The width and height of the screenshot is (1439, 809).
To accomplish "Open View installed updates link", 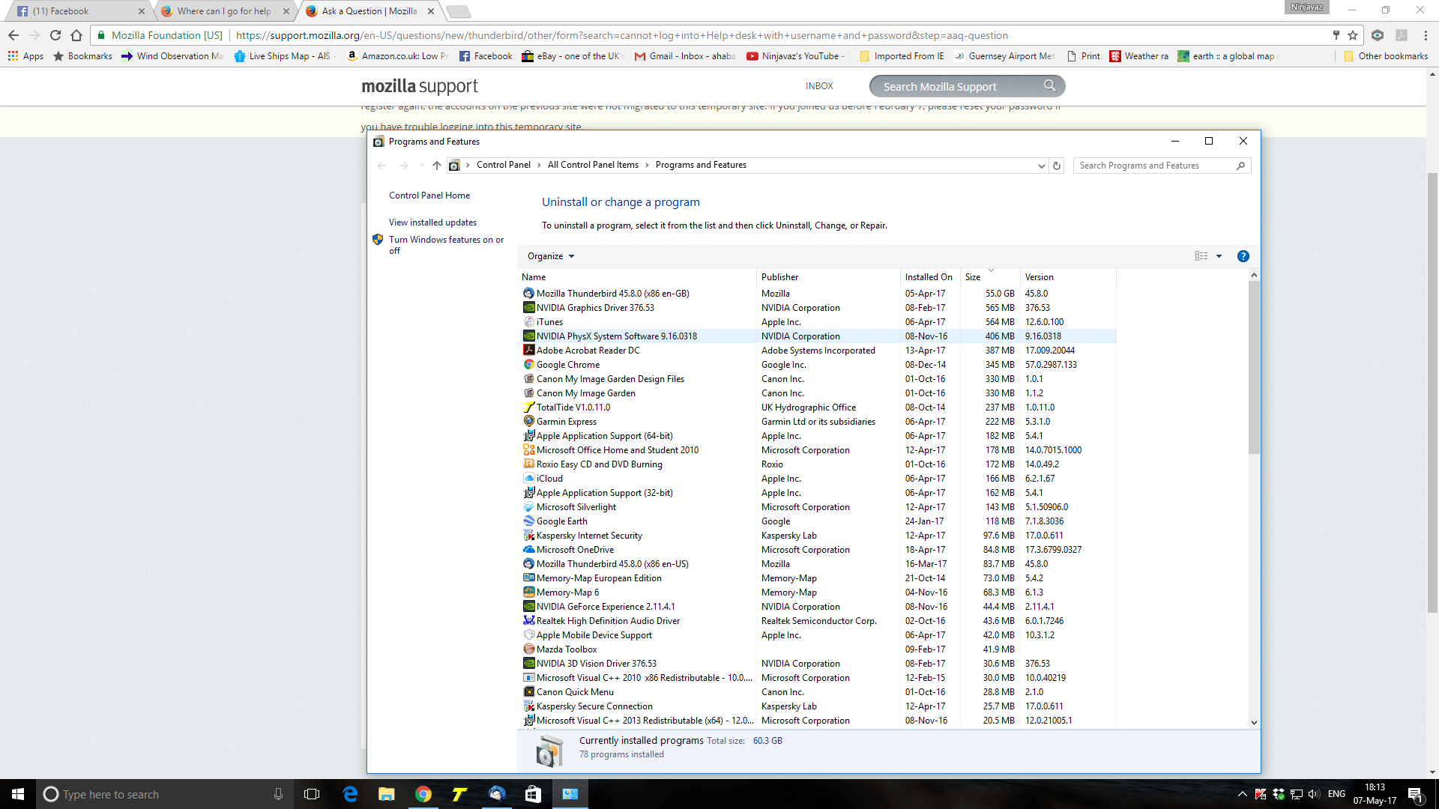I will coord(432,222).
